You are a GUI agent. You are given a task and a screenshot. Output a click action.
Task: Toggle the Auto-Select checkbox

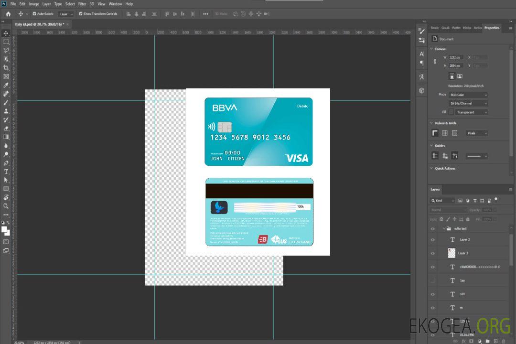coord(34,14)
